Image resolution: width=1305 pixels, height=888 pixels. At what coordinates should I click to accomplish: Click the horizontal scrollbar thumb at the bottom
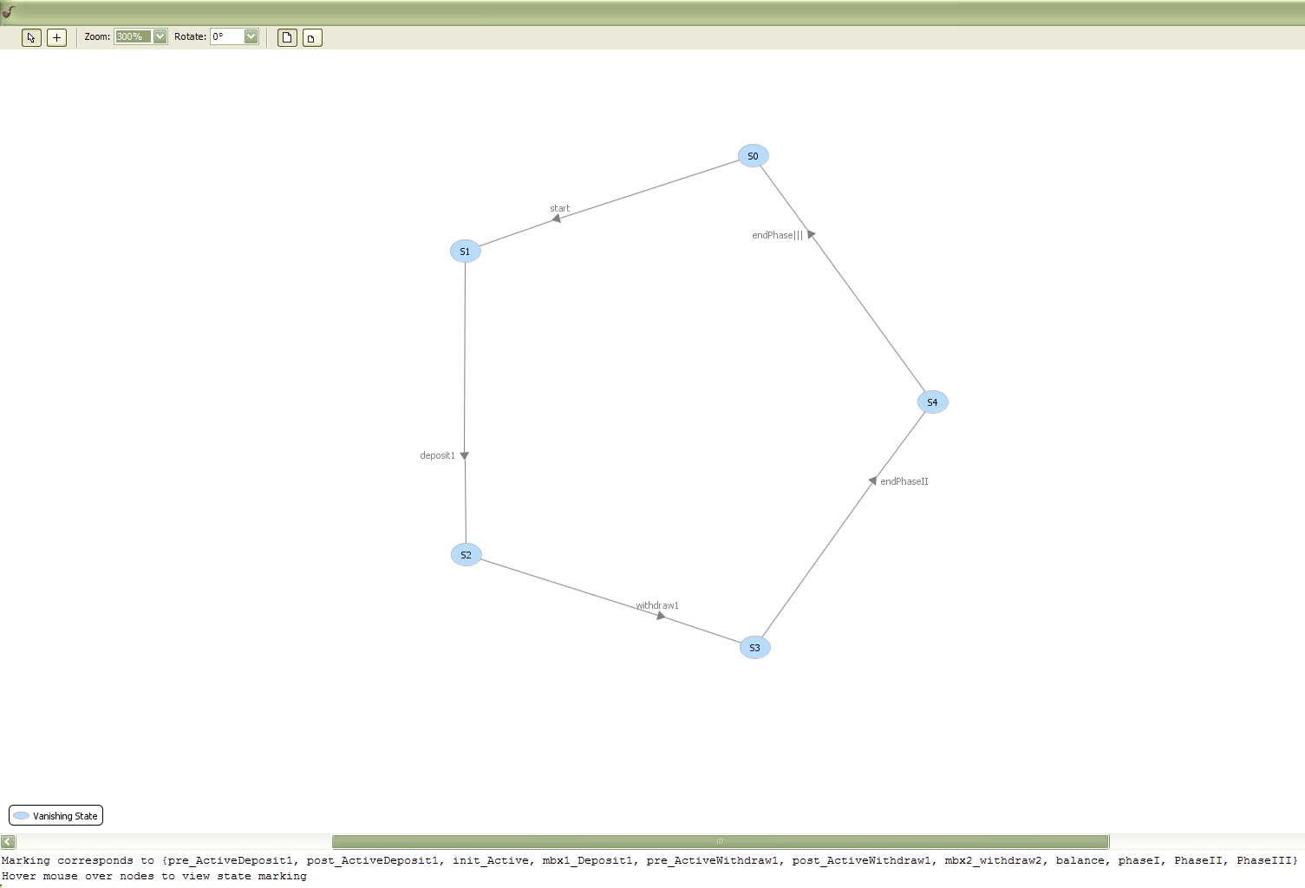[x=720, y=841]
